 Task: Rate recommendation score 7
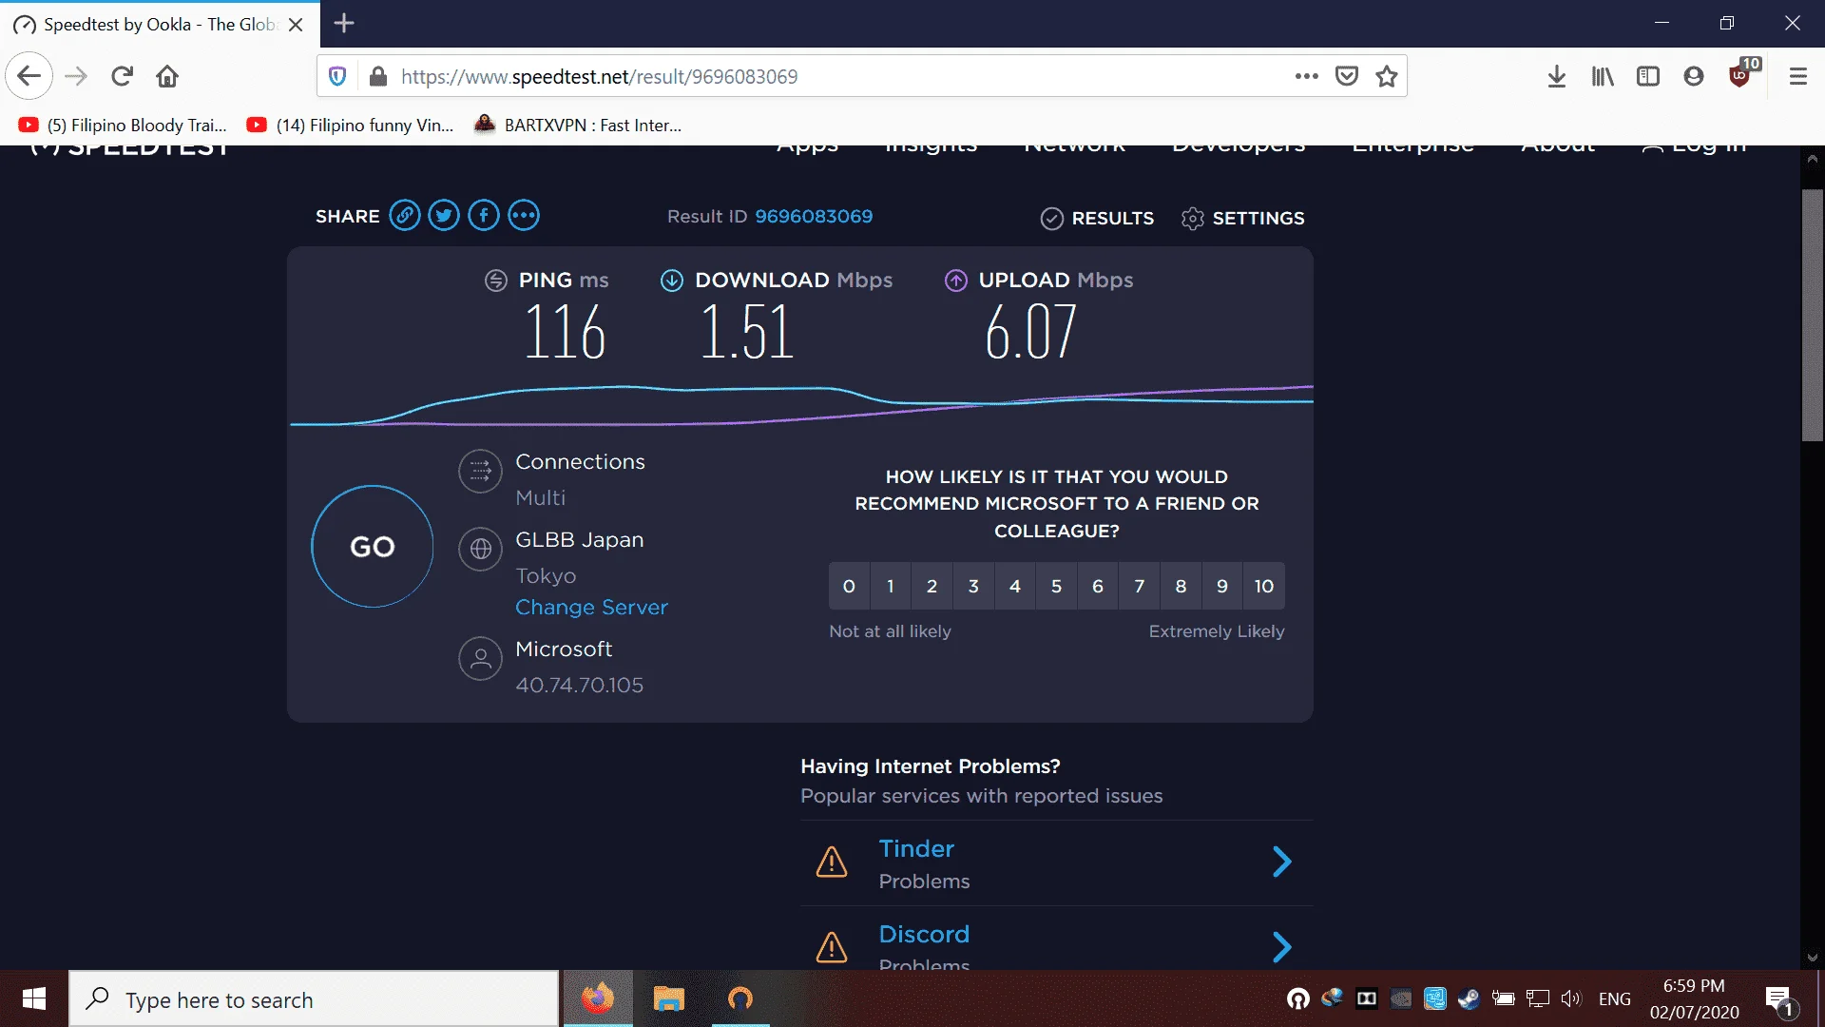(x=1140, y=586)
